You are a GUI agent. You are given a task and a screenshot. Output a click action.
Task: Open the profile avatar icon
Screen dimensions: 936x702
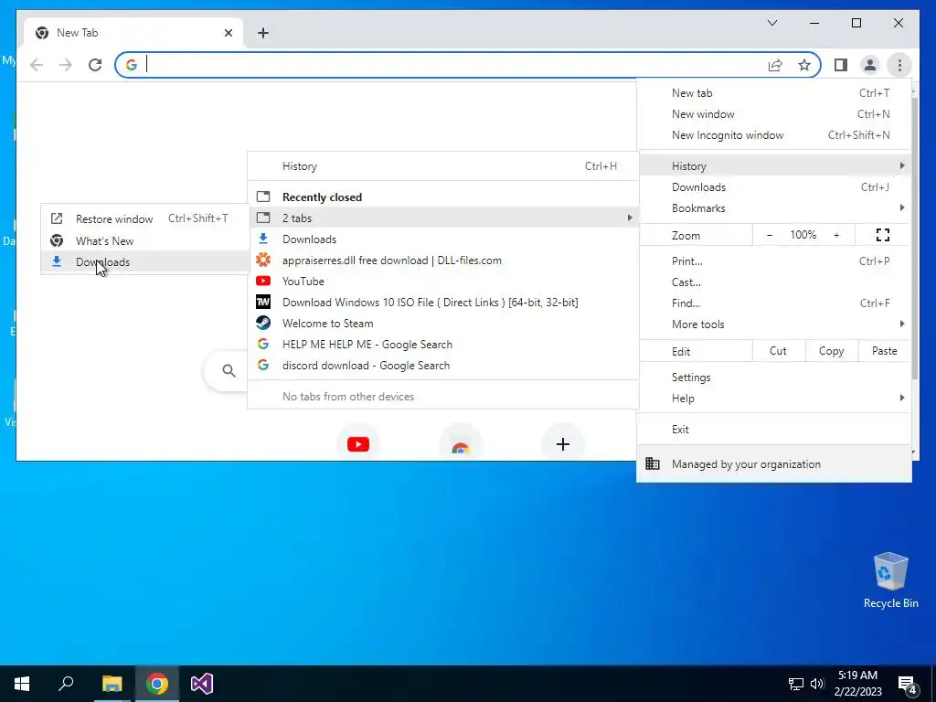coord(870,65)
